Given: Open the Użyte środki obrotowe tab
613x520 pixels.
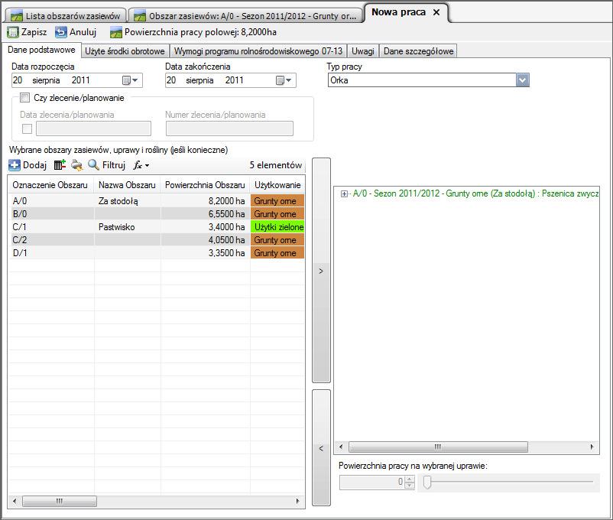Looking at the screenshot, I should click(125, 51).
